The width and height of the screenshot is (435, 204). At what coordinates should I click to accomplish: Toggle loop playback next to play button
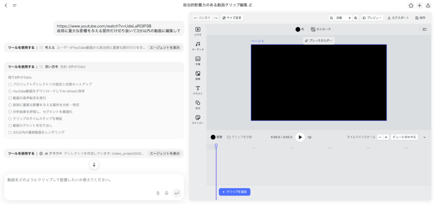[x=310, y=137]
